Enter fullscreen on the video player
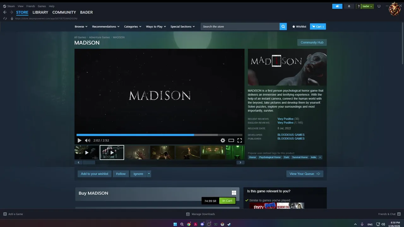 [x=240, y=141]
